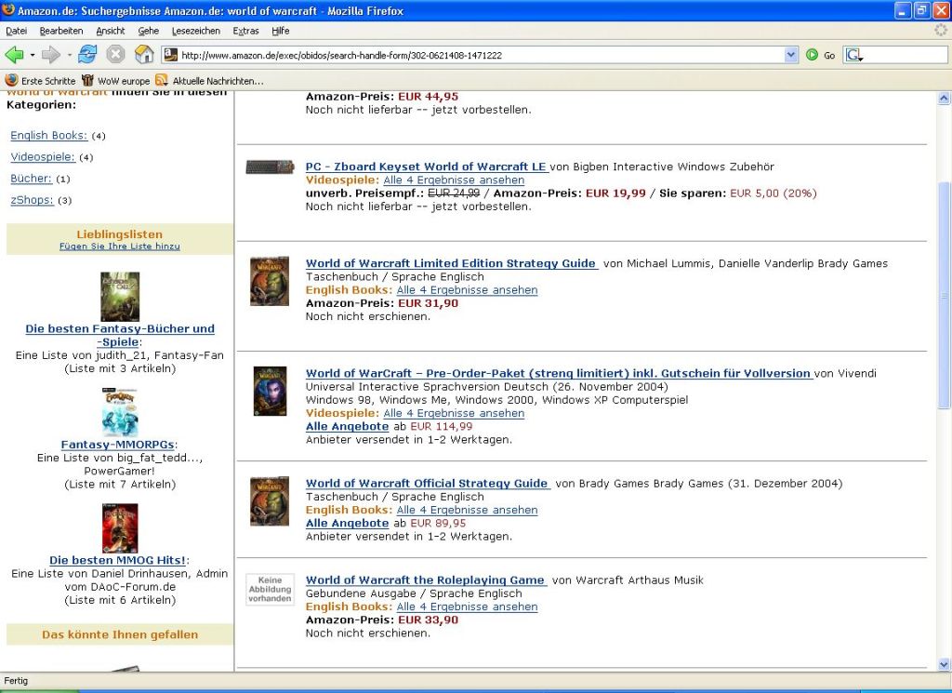Click the activity throbber icon
The image size is (952, 693).
click(941, 30)
